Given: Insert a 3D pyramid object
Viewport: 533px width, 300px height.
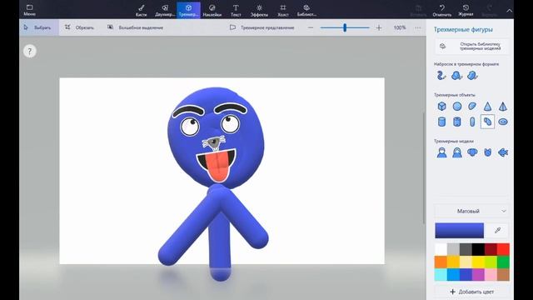Looking at the screenshot, I should 503,107.
